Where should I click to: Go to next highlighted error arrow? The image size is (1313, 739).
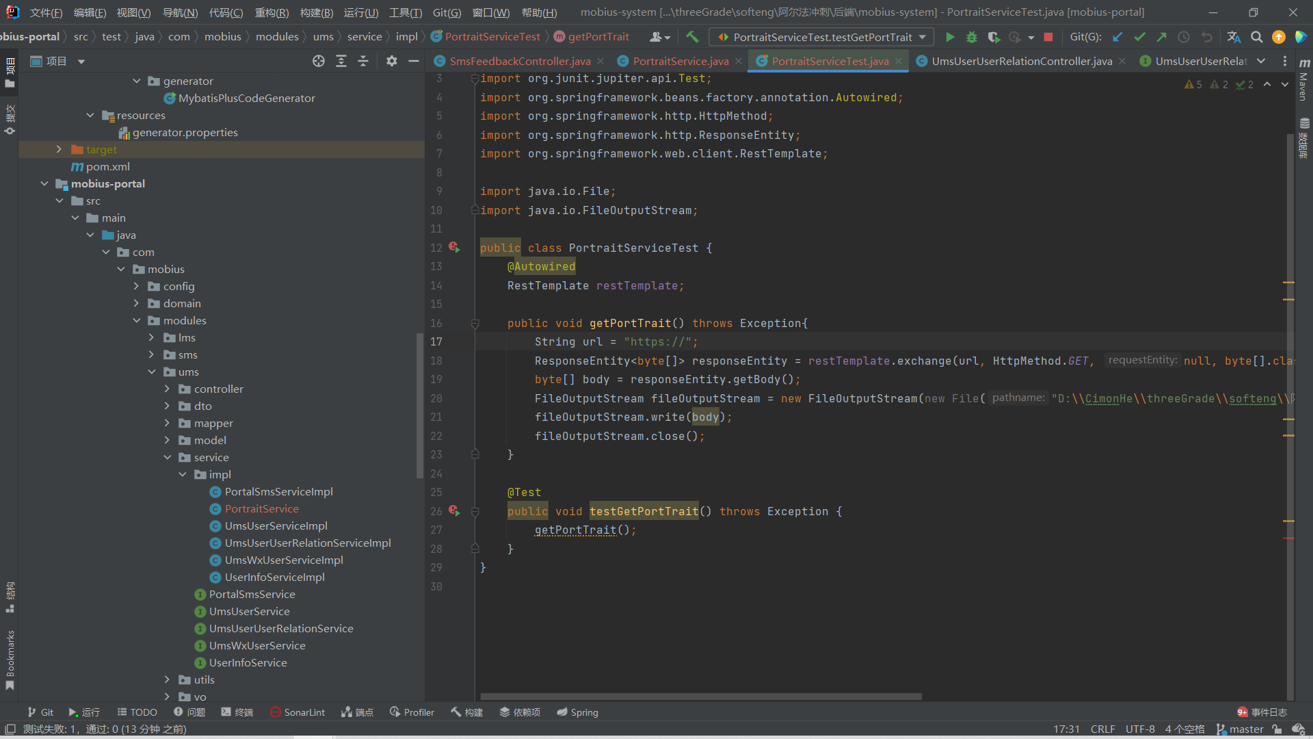pyautogui.click(x=1285, y=84)
